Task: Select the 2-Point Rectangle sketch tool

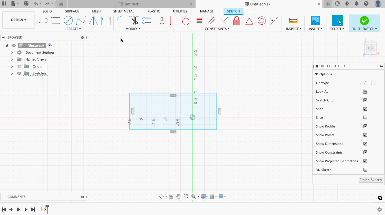Action: [x=56, y=21]
